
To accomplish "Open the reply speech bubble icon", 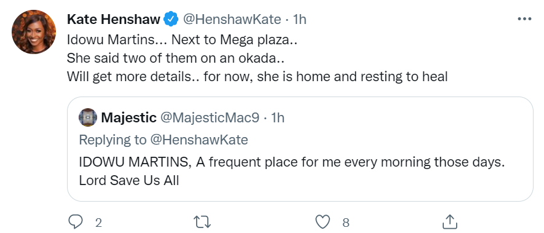I will click(75, 222).
